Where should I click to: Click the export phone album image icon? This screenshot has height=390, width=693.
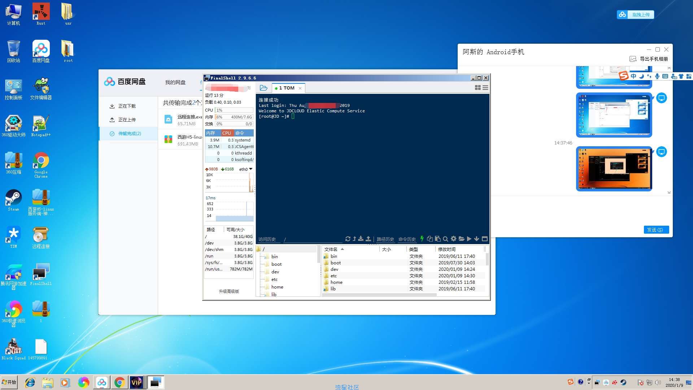coord(633,59)
